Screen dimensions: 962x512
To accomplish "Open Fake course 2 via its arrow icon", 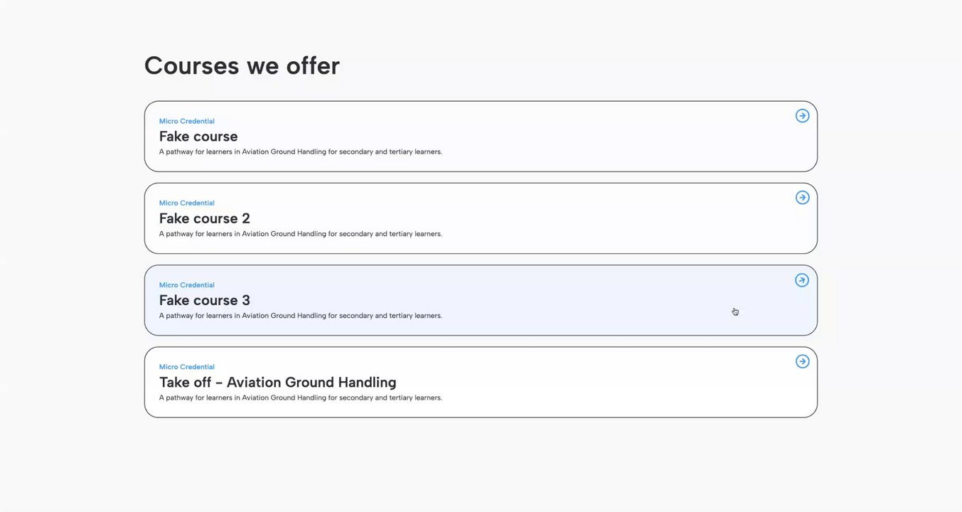I will [x=802, y=198].
